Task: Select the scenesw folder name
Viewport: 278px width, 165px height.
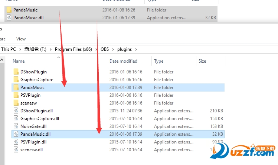Action: 29,103
